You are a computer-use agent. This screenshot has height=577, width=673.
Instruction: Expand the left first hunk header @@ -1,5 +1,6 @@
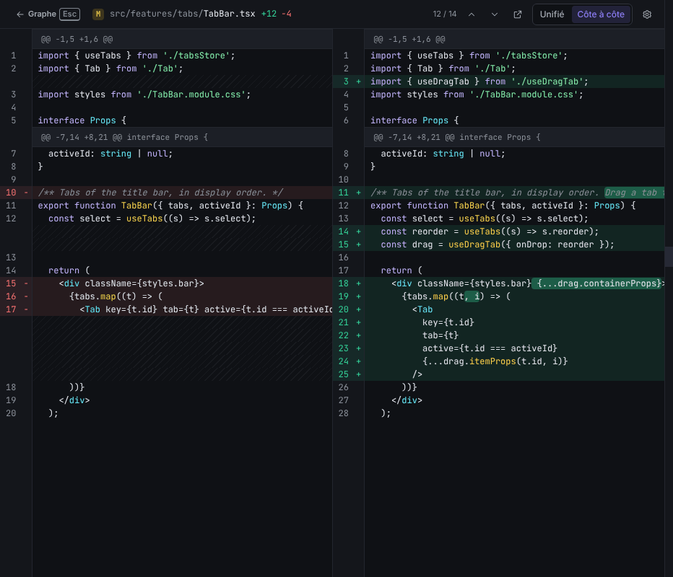click(x=182, y=40)
